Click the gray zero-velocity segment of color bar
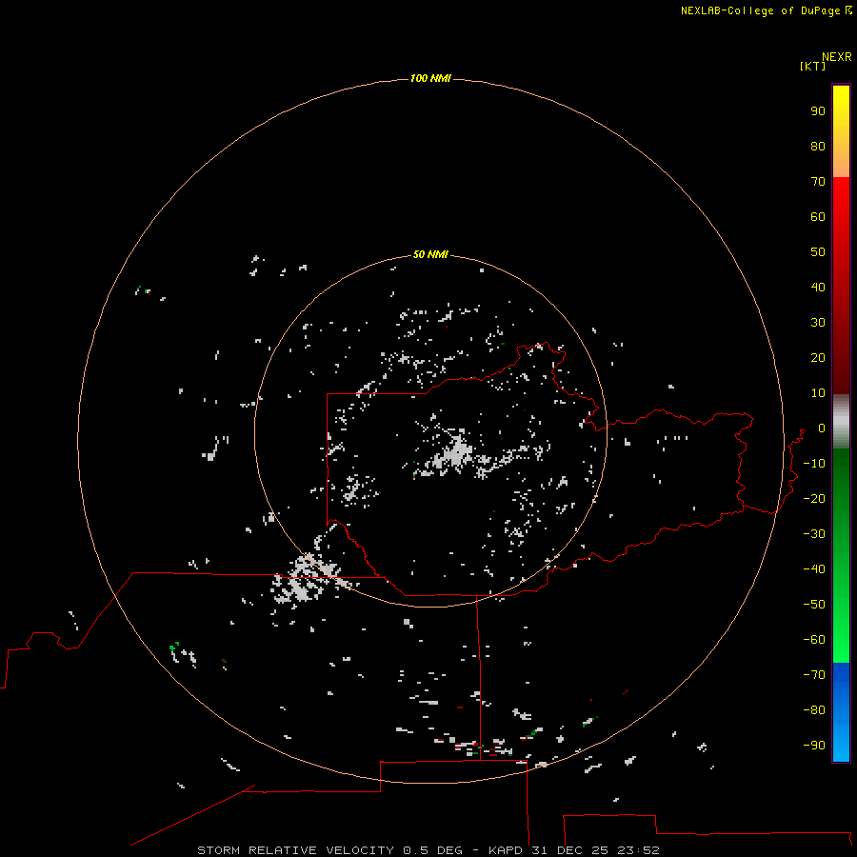The image size is (857, 857). tap(841, 422)
